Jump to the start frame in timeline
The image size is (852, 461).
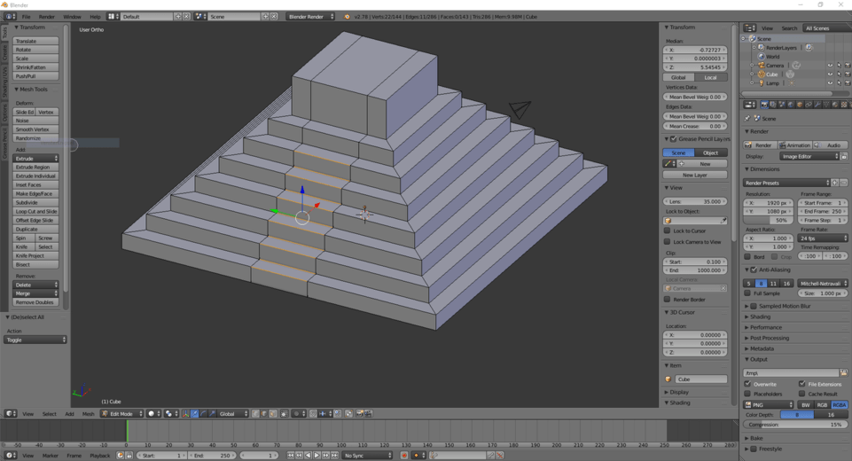(x=290, y=456)
